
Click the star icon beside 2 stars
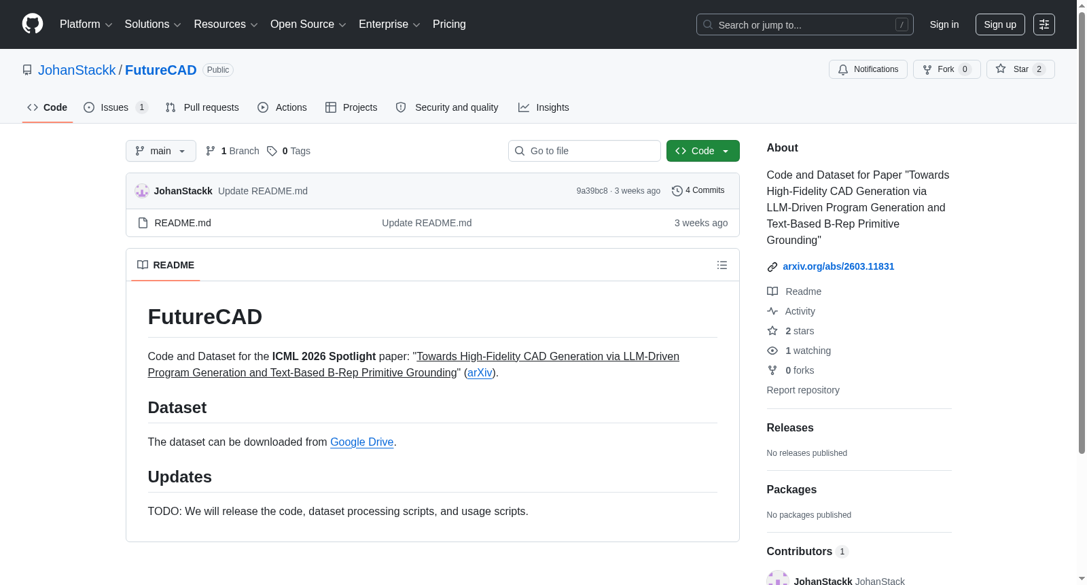click(x=772, y=331)
